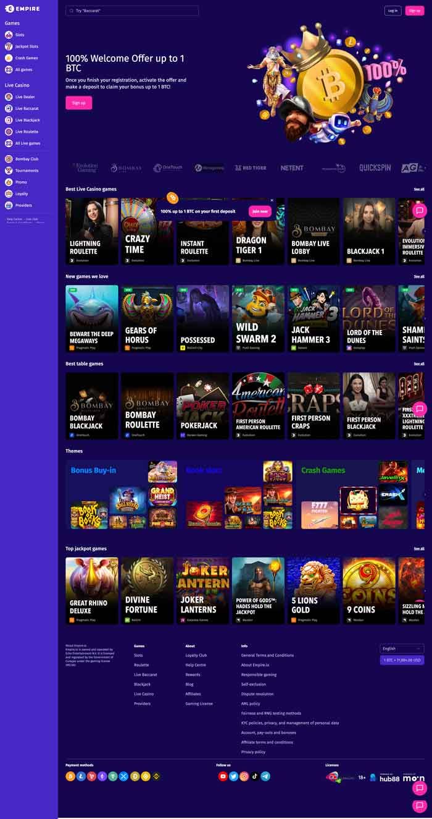Open the Crash Games theme card
Viewport: 432px width, 819px height.
pos(352,494)
